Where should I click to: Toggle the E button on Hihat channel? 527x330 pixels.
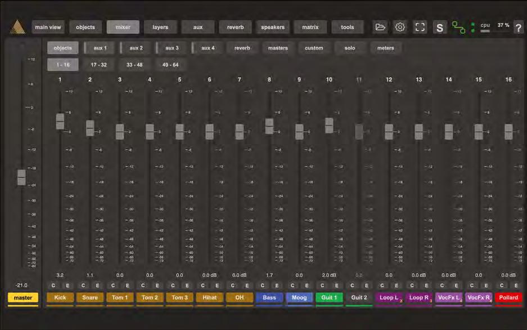[x=217, y=286]
